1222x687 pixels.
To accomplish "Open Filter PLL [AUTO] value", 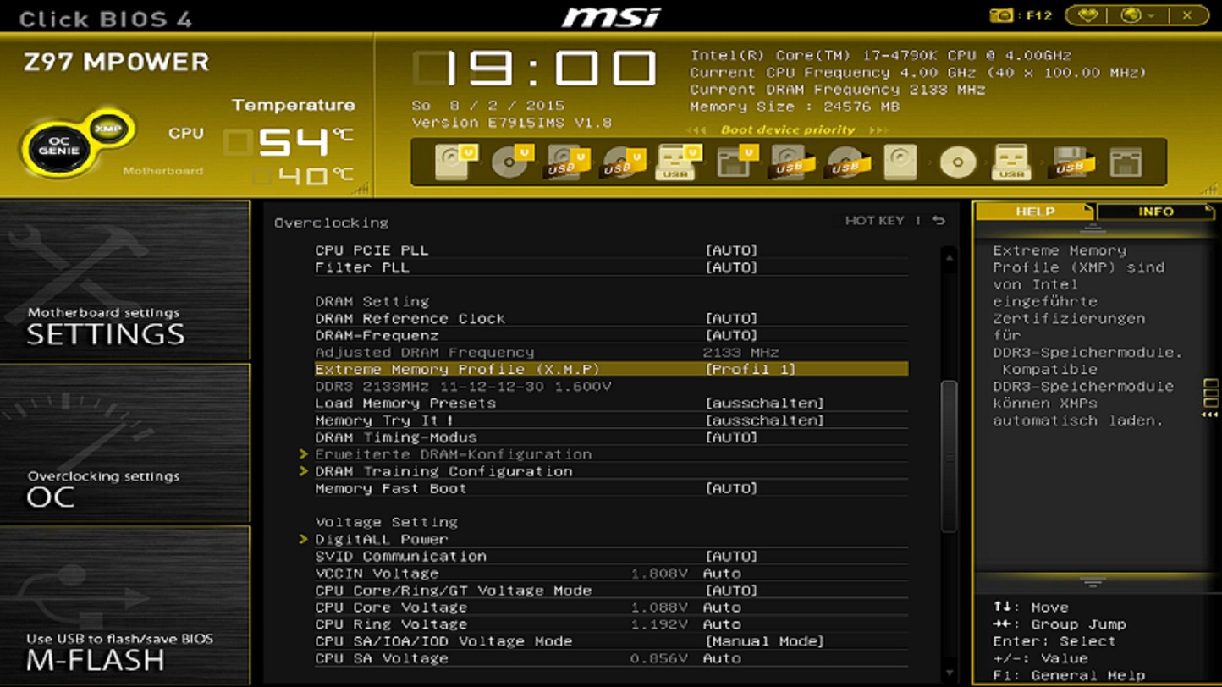I will coord(731,267).
